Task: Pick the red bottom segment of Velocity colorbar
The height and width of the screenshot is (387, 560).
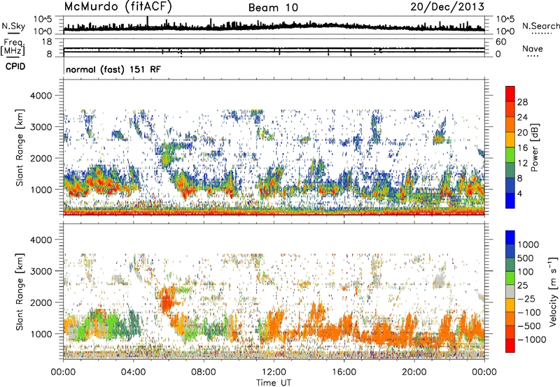Action: coord(510,346)
